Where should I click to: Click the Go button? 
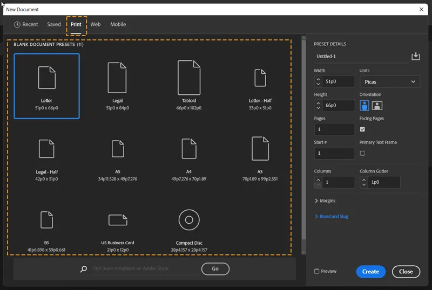[x=215, y=269]
